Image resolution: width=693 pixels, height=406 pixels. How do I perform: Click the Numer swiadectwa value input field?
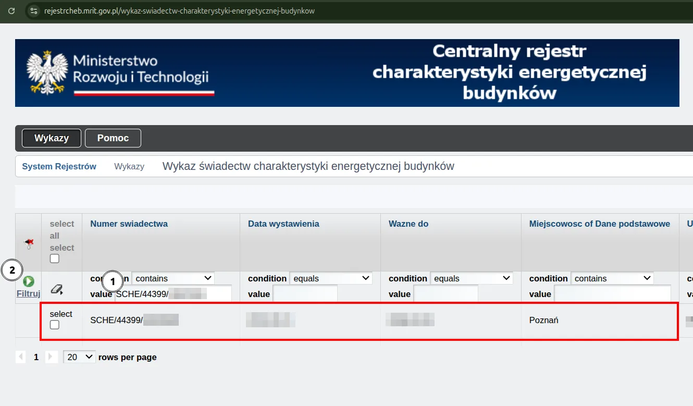(x=174, y=294)
